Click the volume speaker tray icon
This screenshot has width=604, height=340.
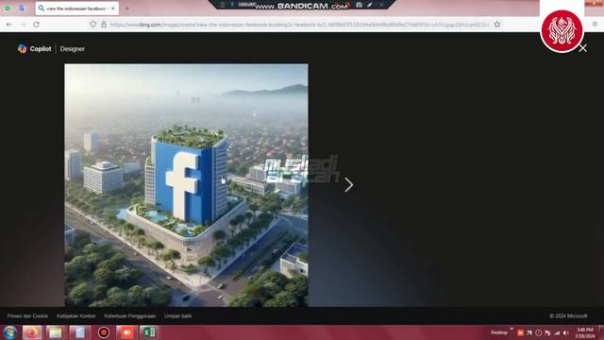(565, 332)
